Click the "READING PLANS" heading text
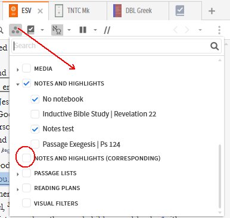The height and width of the screenshot is (218, 230). coord(57,188)
